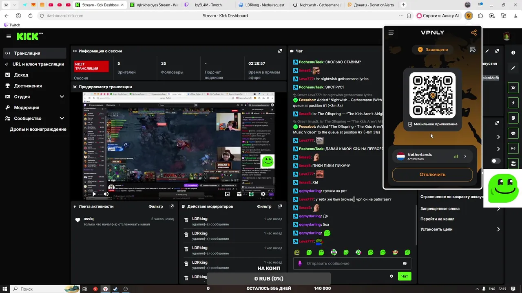522x293 pixels.
Task: Click the browser bookmark icon
Action: coord(409,16)
